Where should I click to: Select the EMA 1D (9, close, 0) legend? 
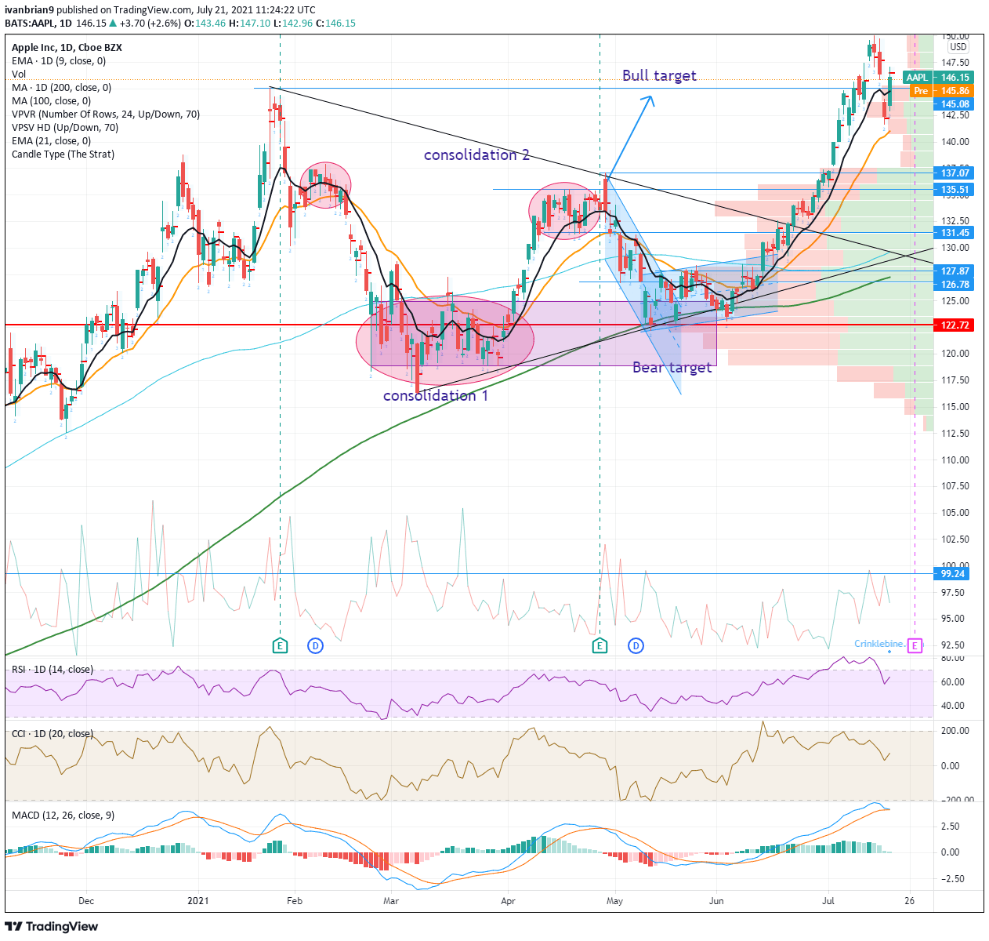[x=59, y=61]
